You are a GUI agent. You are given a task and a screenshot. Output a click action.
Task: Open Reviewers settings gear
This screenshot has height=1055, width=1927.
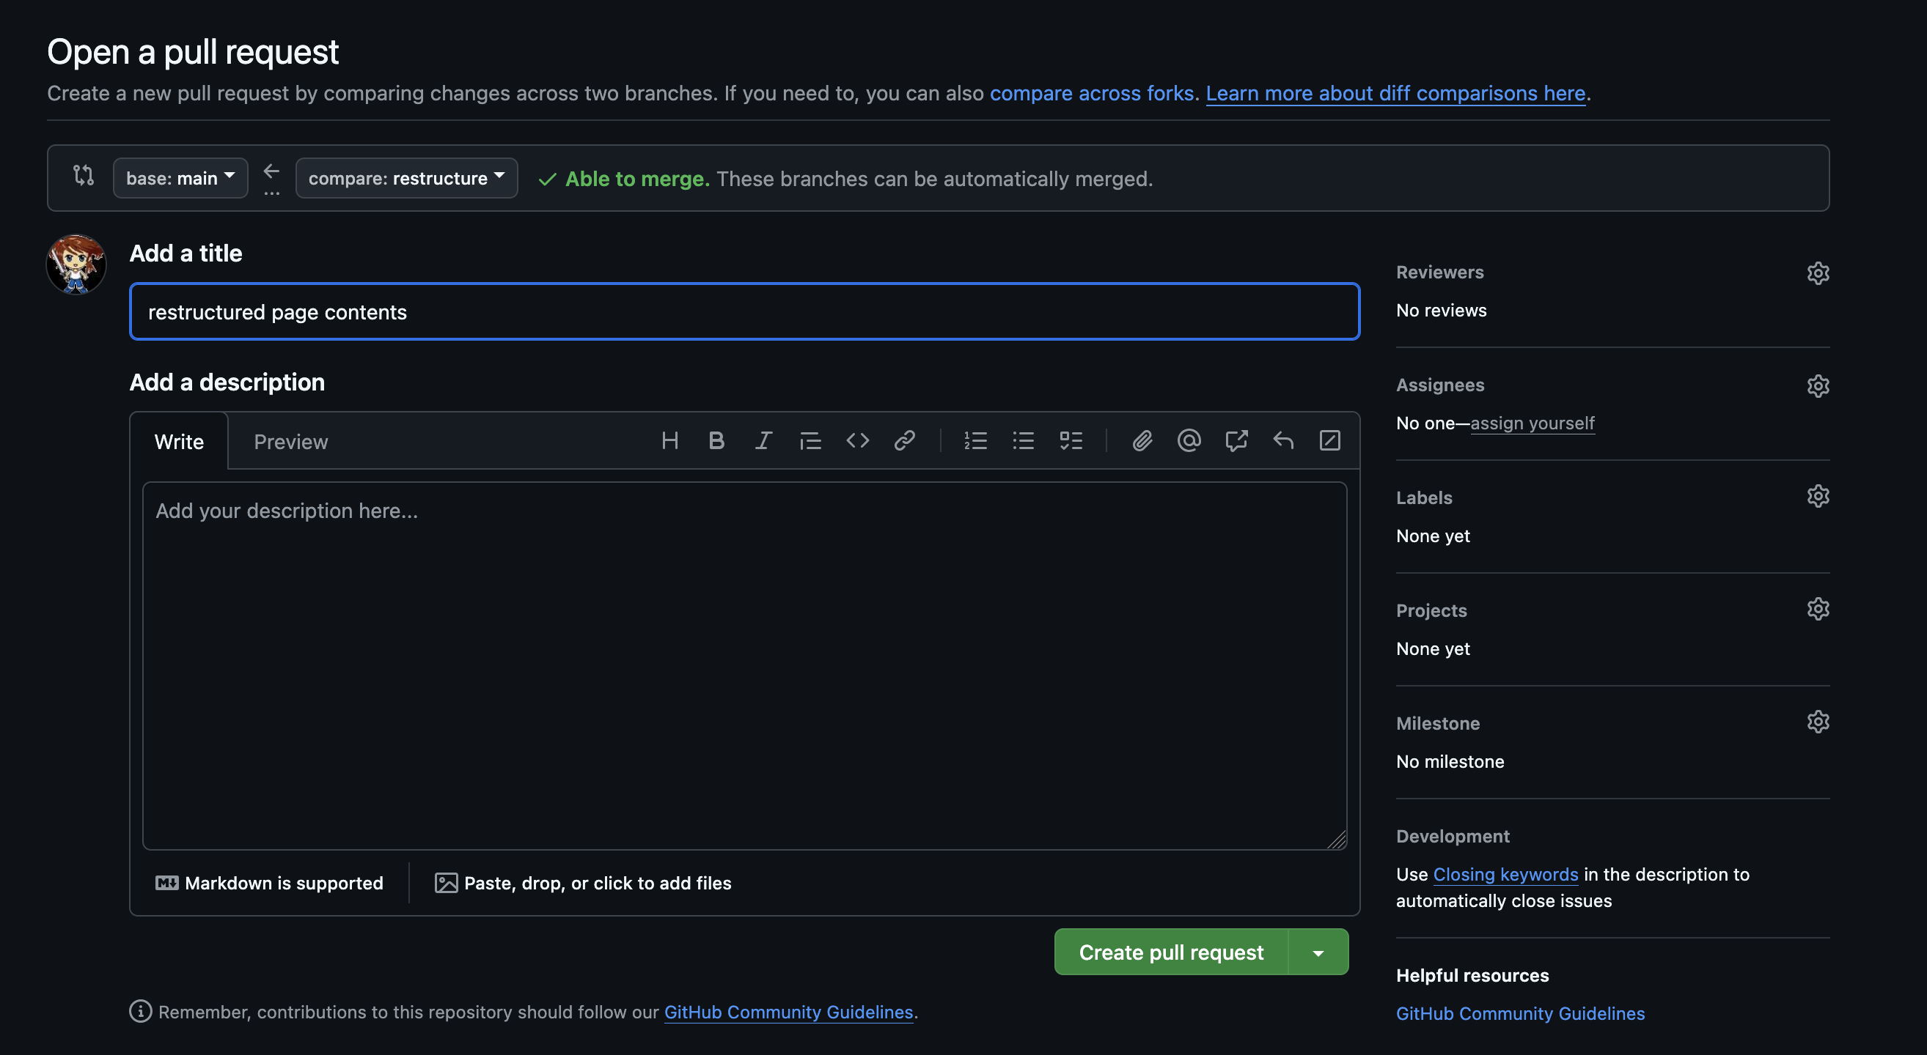1818,273
